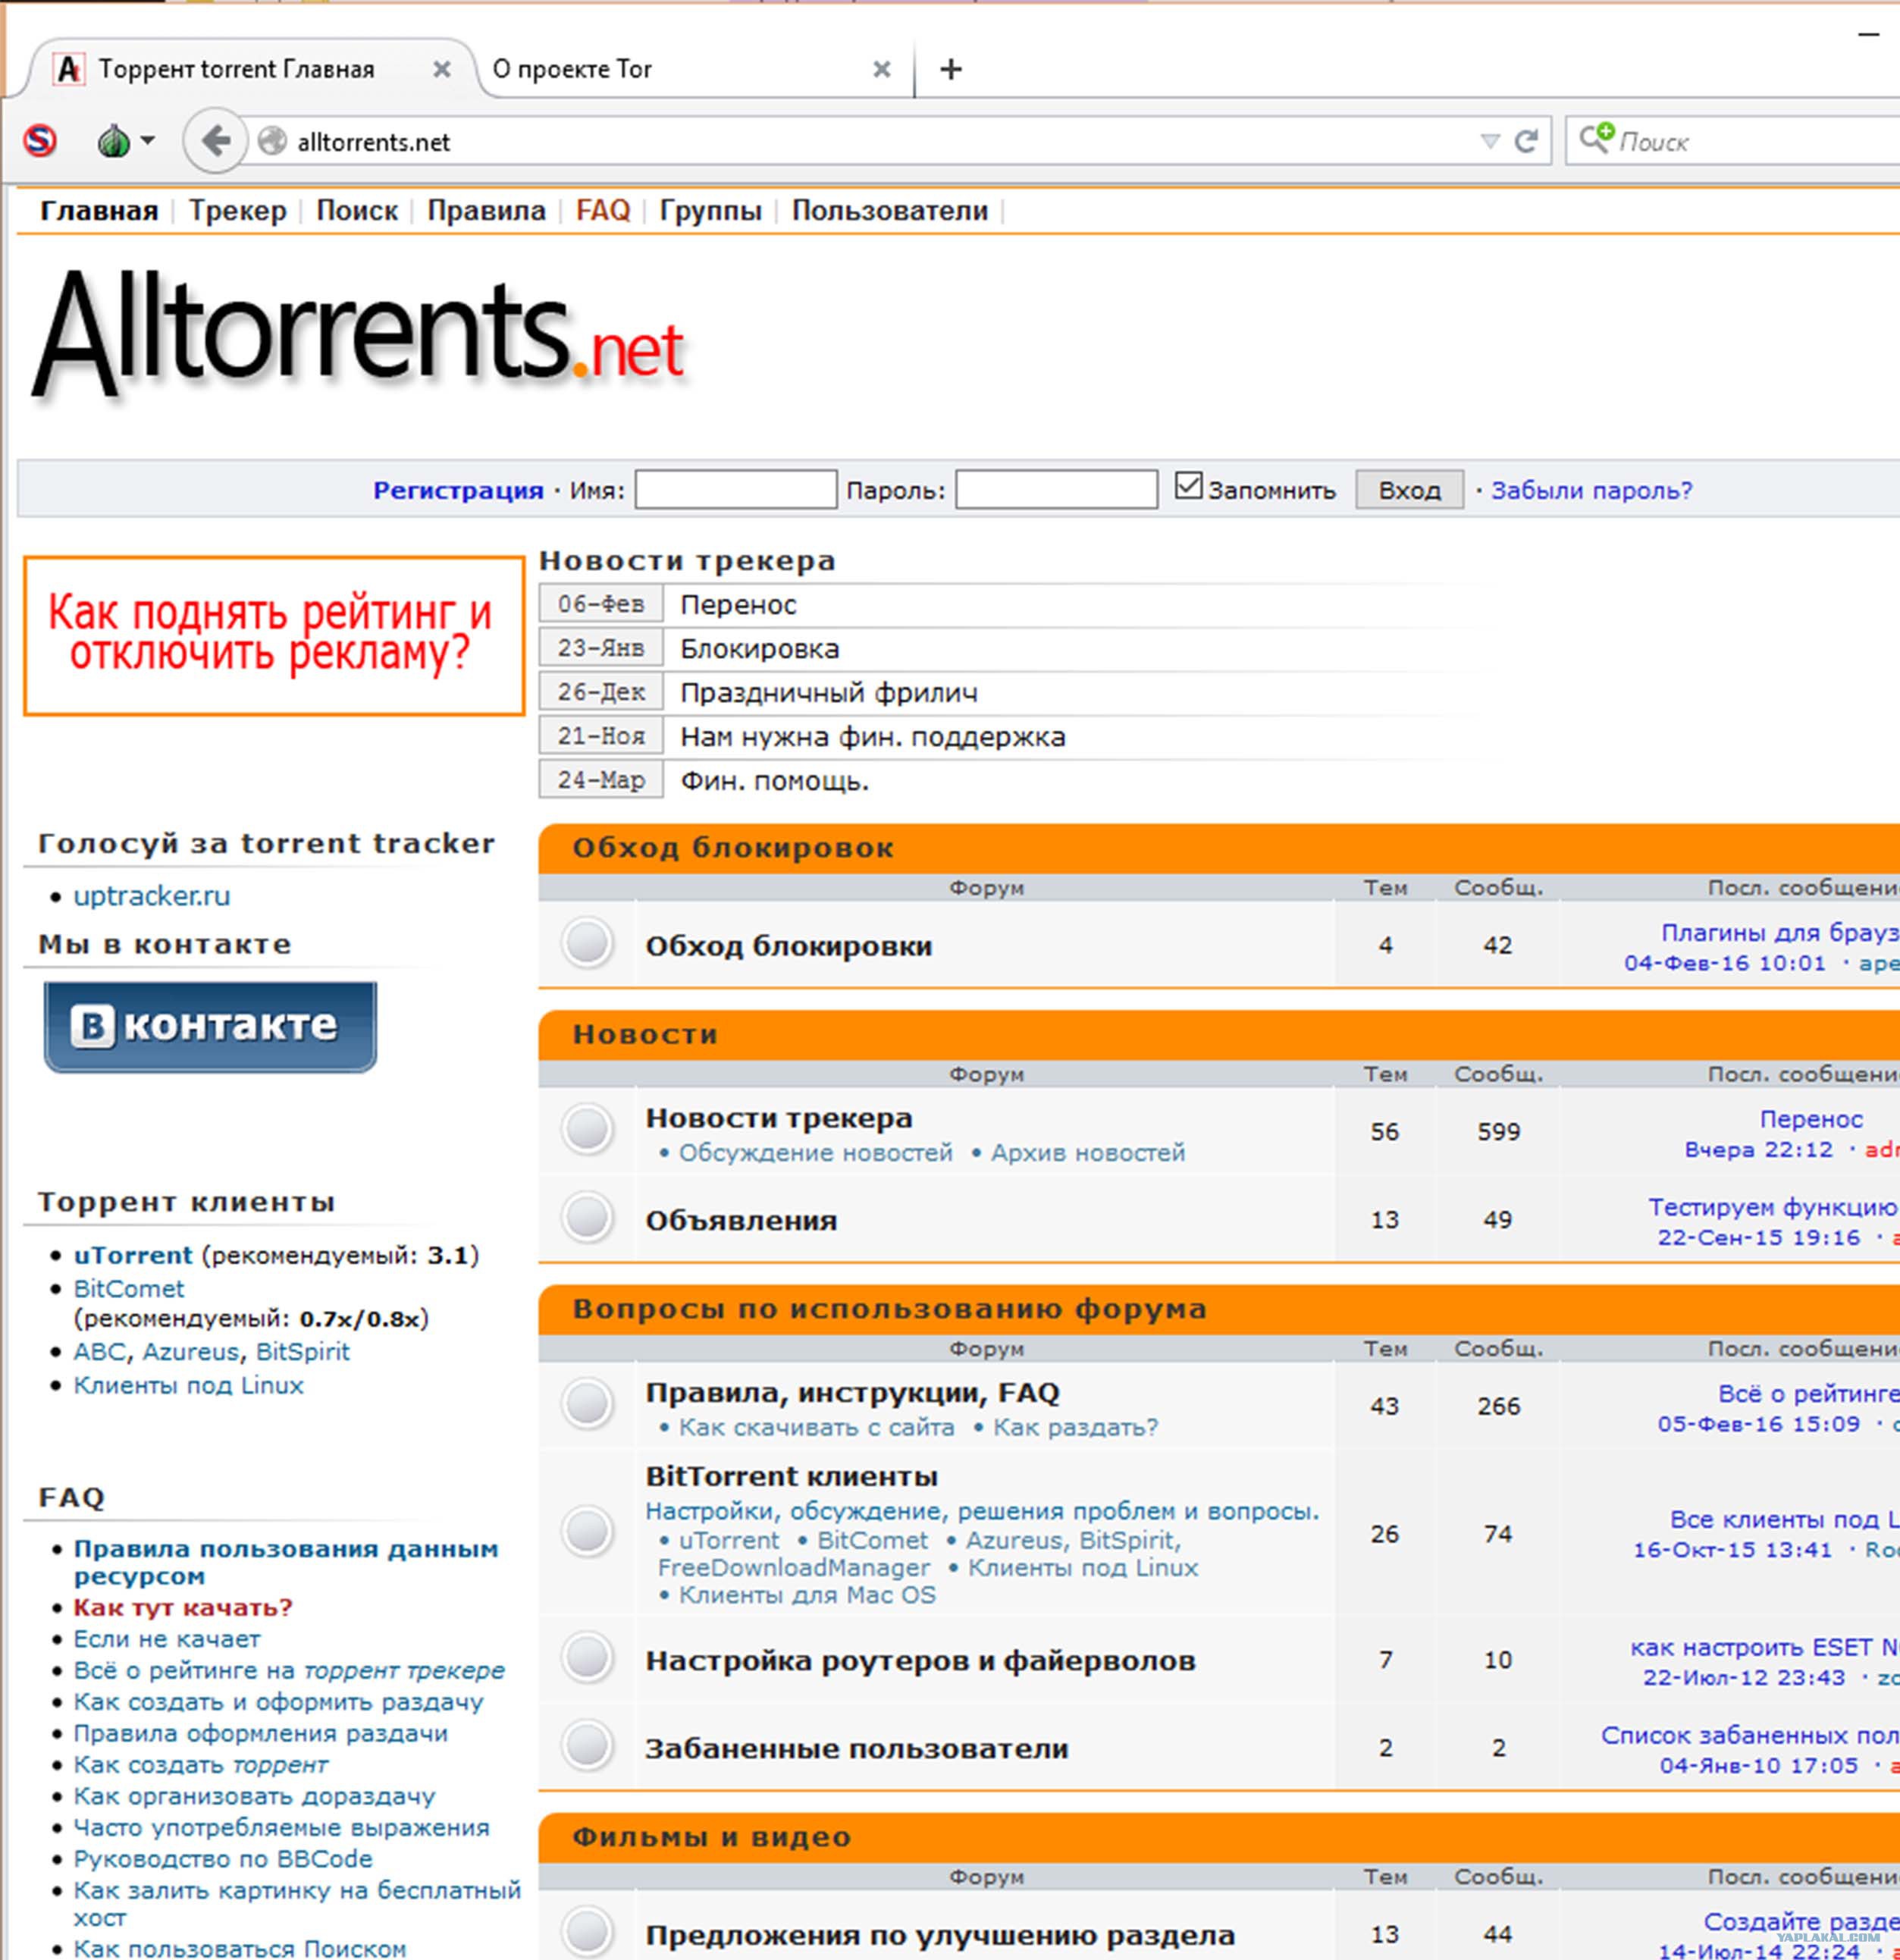The height and width of the screenshot is (1960, 1900).
Task: Open the BitComet client link
Action: [129, 1288]
